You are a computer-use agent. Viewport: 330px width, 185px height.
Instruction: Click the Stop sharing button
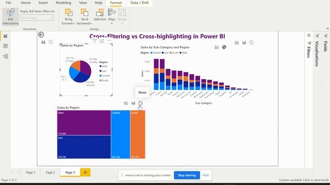point(187,175)
